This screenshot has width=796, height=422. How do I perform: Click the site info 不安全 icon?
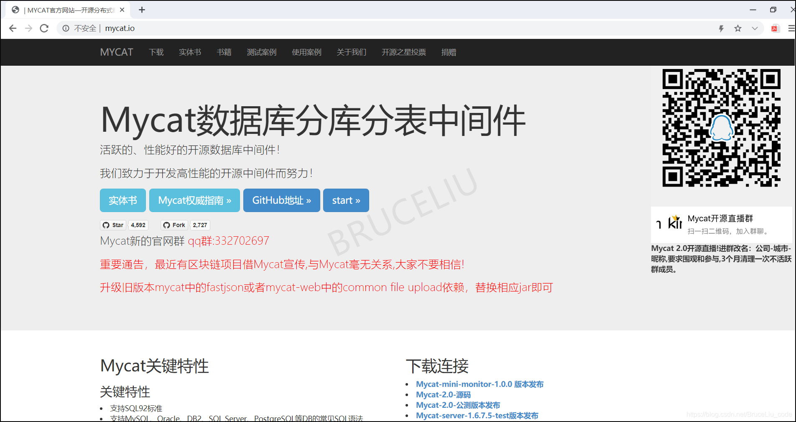click(x=66, y=28)
